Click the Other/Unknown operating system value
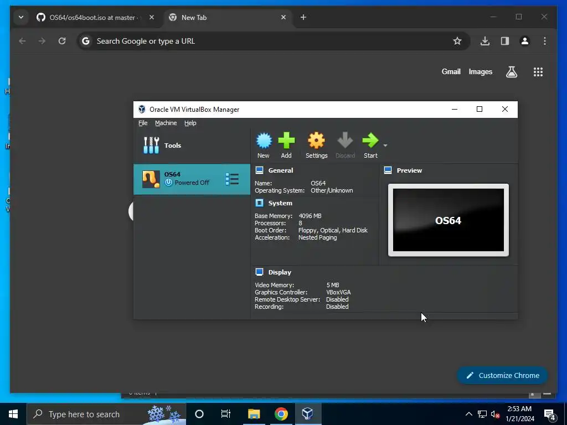567x425 pixels. [x=332, y=190]
